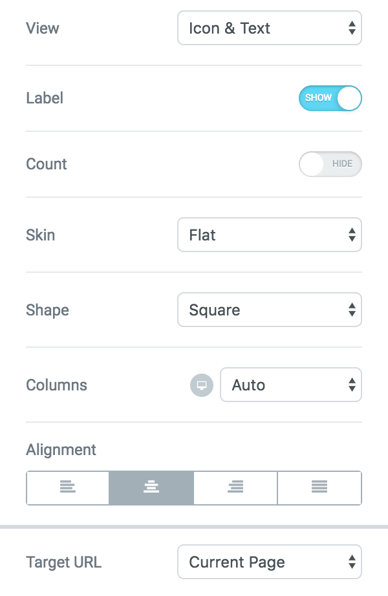Expand the Skin dropdown set to Flat
Screen dimensions: 388x596
(x=269, y=235)
